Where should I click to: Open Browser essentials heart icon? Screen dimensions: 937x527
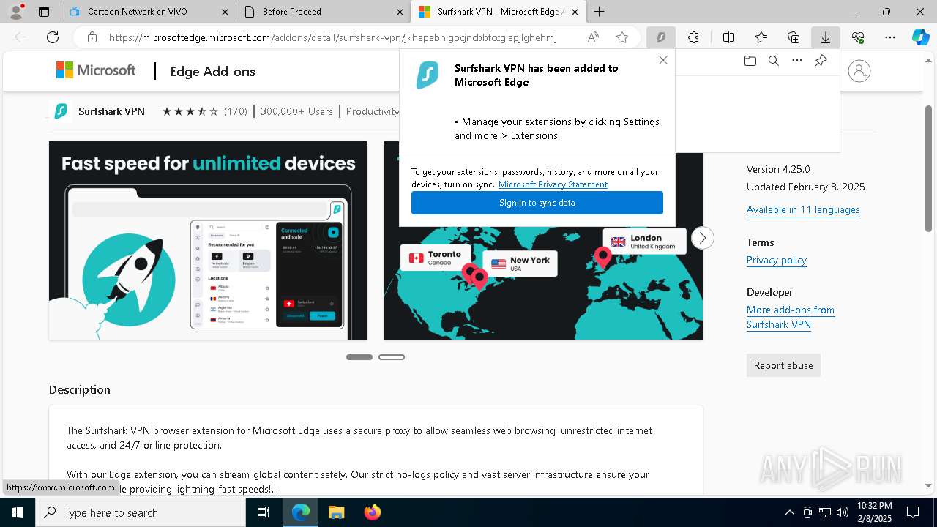pos(858,37)
